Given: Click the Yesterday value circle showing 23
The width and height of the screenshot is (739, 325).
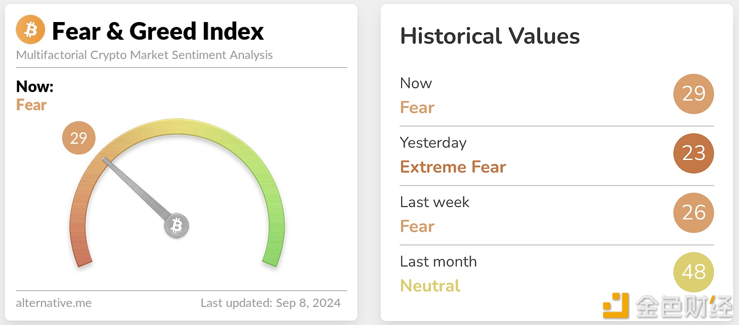Looking at the screenshot, I should click(x=693, y=153).
